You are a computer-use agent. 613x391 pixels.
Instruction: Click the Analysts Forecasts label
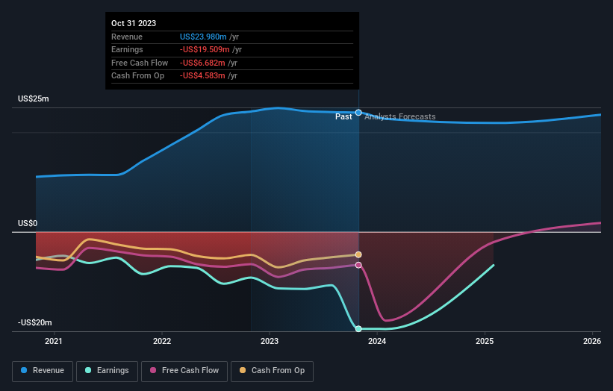pyautogui.click(x=400, y=116)
